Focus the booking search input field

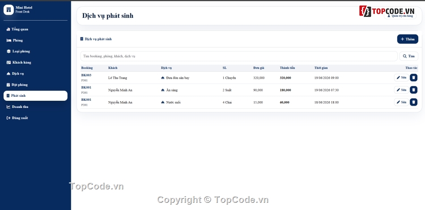click(239, 56)
